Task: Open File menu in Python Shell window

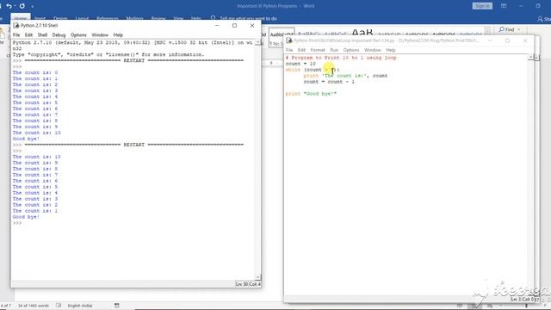Action: (x=16, y=34)
